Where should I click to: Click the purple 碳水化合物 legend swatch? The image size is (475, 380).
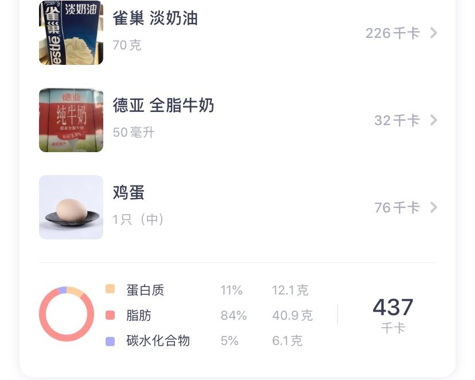tap(110, 341)
